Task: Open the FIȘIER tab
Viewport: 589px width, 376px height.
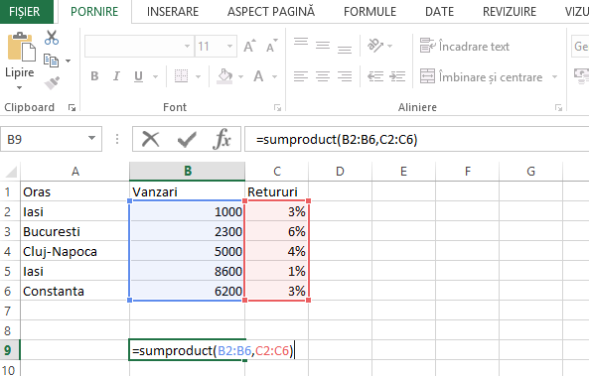Action: (26, 12)
